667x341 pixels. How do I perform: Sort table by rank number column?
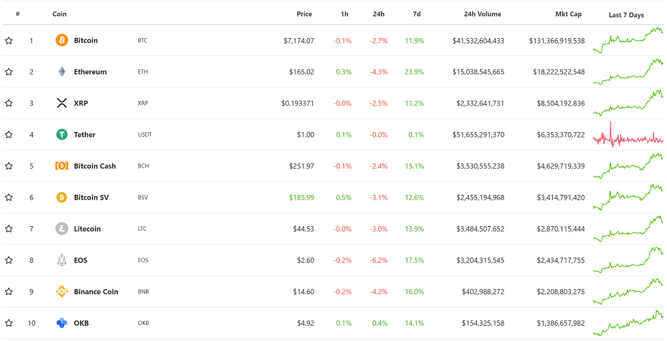pyautogui.click(x=17, y=14)
